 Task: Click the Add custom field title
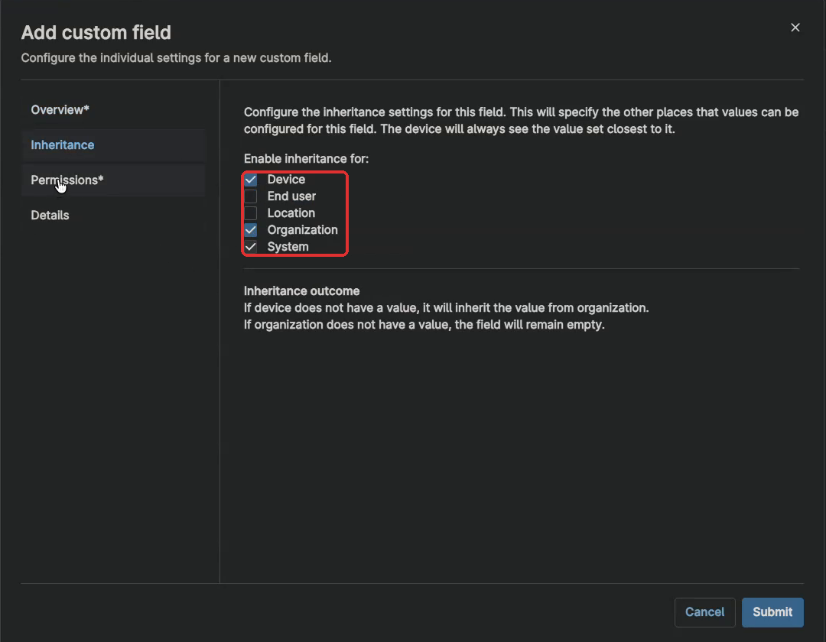[x=96, y=33]
